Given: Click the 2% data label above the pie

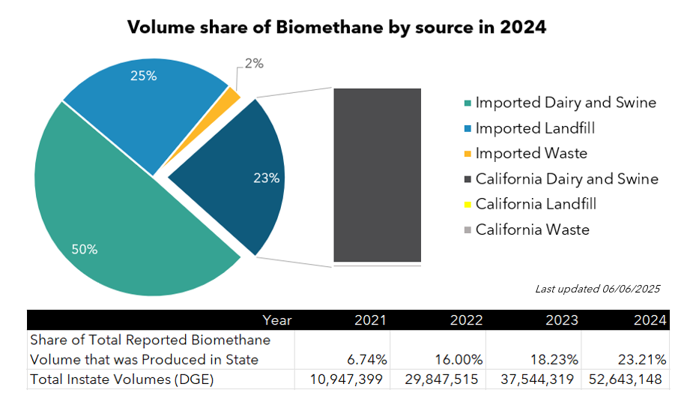Looking at the screenshot, I should [254, 64].
